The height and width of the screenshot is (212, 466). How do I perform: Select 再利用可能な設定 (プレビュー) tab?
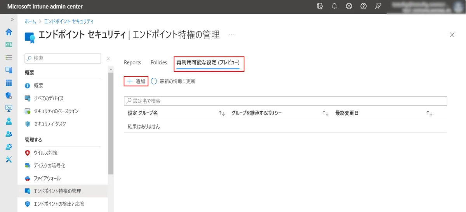click(208, 62)
